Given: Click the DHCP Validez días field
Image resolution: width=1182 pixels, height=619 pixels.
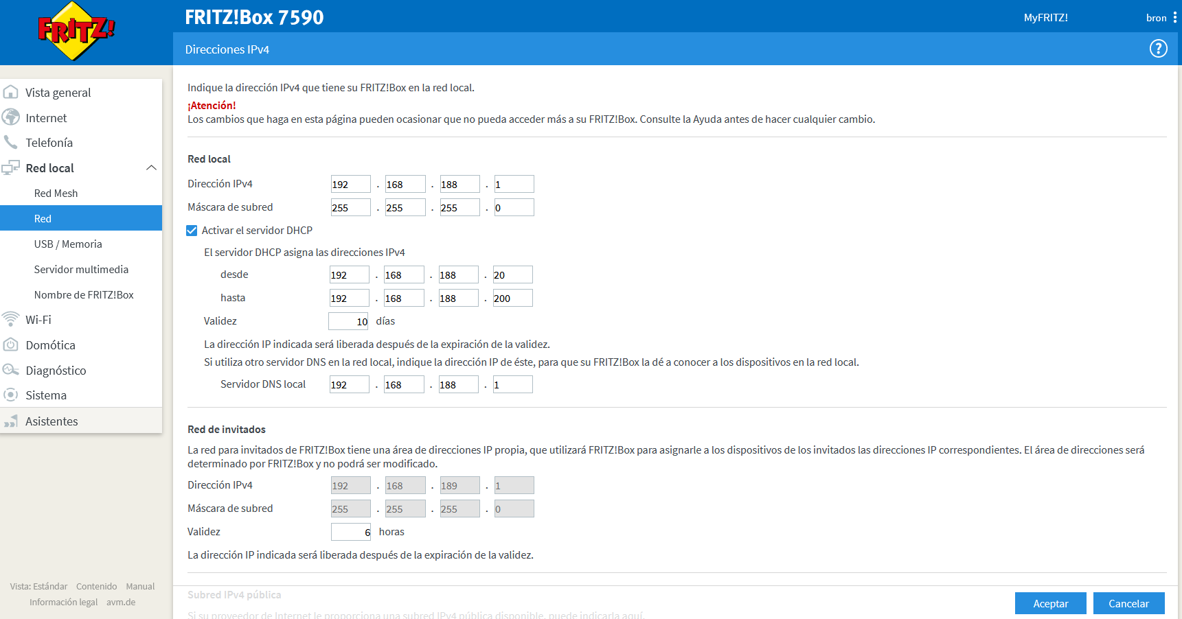Looking at the screenshot, I should [350, 321].
